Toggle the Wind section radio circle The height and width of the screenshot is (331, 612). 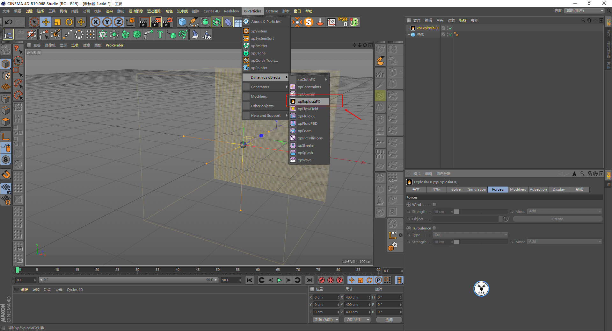pos(409,205)
